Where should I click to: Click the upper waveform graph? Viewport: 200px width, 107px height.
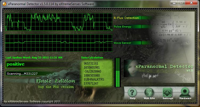click(59, 22)
